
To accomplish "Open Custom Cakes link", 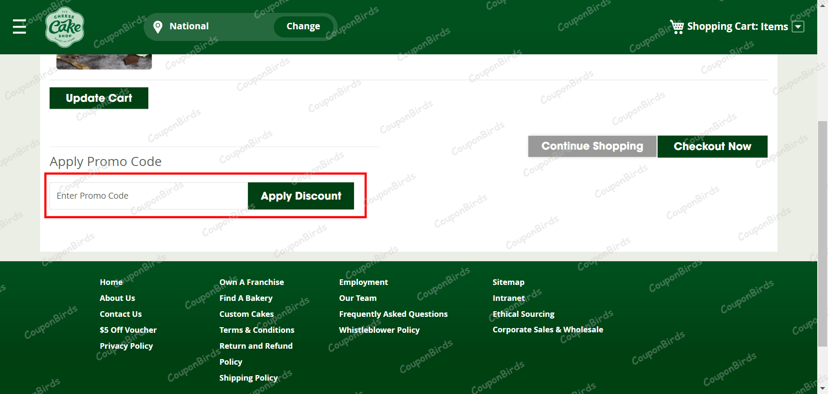I will point(246,314).
